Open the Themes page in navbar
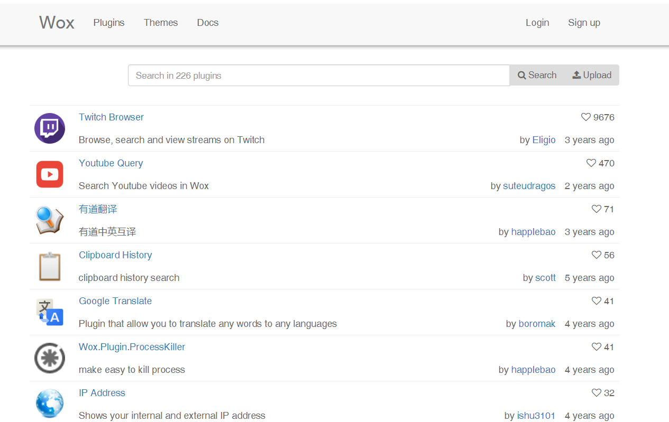 161,23
